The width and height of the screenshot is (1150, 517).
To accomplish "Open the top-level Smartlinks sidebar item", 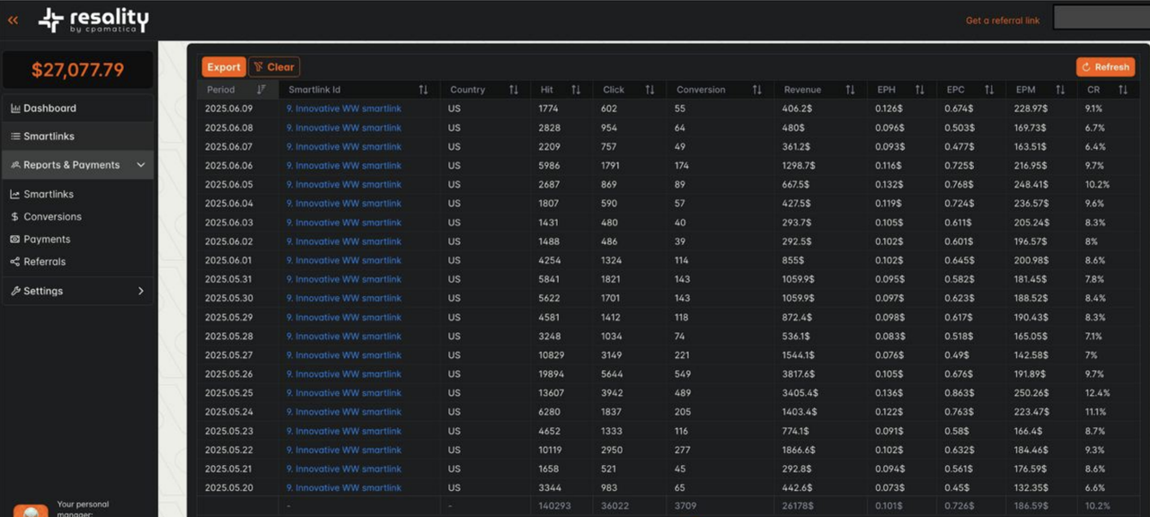I will click(78, 136).
